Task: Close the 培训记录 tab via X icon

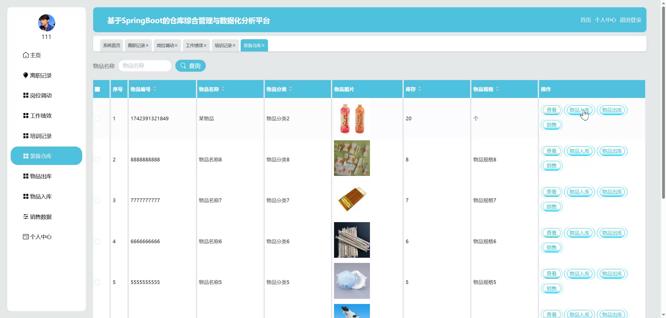Action: click(x=234, y=45)
